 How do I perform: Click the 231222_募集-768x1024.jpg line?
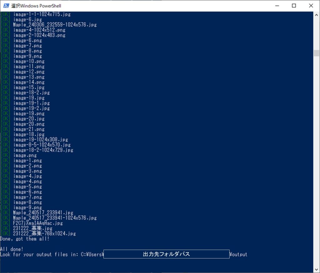tap(44, 234)
